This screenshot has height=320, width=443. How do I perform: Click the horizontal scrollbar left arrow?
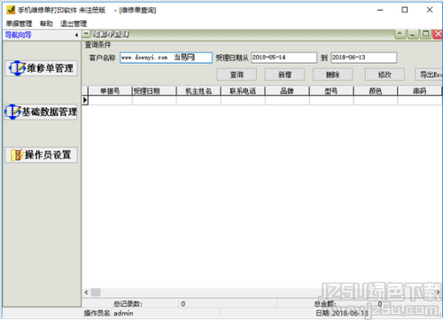[86, 293]
